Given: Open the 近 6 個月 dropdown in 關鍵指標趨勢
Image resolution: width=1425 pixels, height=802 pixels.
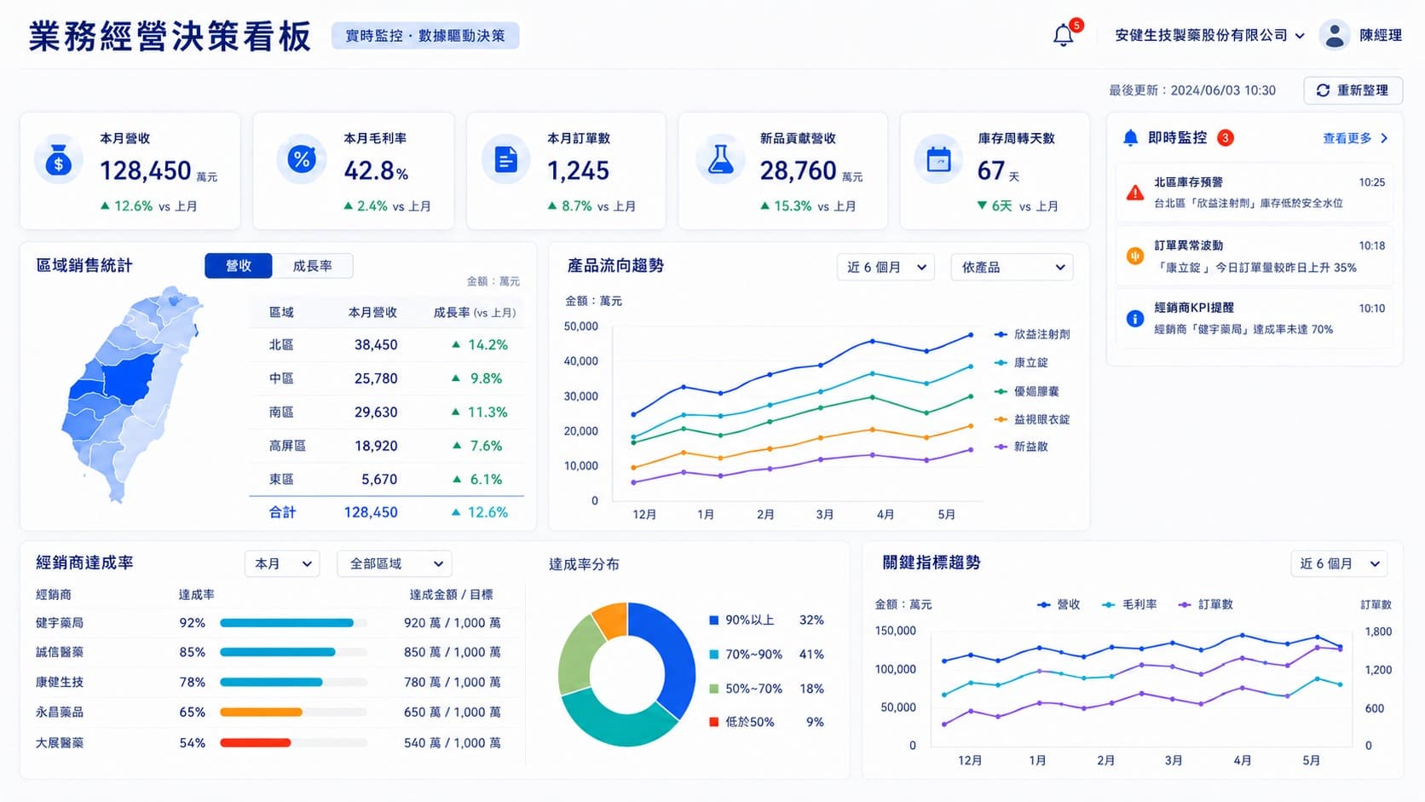Looking at the screenshot, I should (x=1339, y=563).
